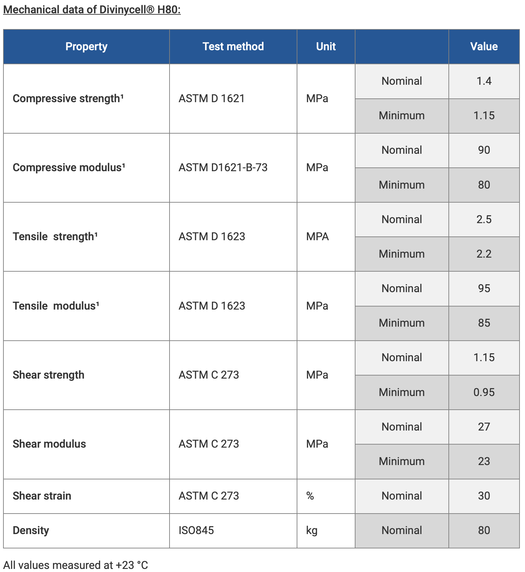
Task: Select the Tensile strength property cell
Action: (55, 236)
